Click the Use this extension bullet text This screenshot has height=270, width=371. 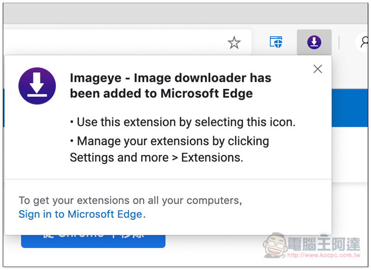pyautogui.click(x=183, y=122)
